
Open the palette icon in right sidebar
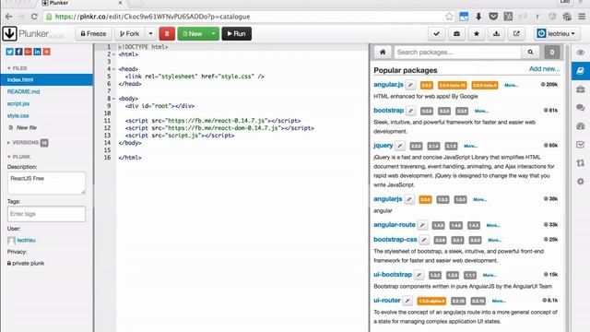coord(581,126)
